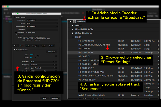
Task: Click the Broadcast category TV icon
Action: coord(74,21)
